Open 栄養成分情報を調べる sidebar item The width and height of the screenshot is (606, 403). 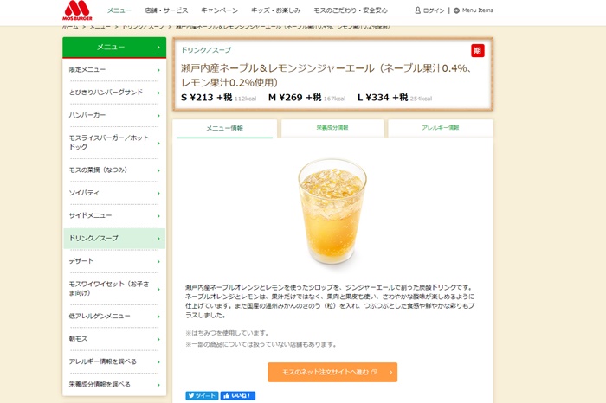(114, 385)
